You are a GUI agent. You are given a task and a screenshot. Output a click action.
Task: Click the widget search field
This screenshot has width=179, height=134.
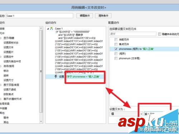click(133, 34)
